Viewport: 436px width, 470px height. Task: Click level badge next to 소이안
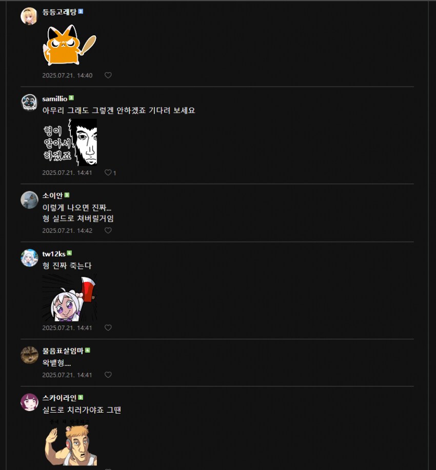point(67,195)
